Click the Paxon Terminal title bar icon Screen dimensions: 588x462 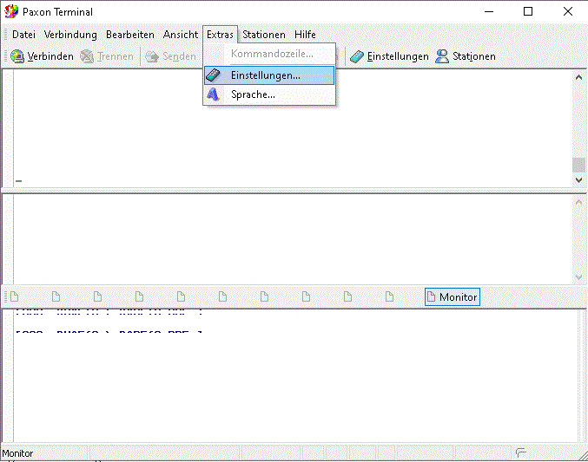pos(11,11)
